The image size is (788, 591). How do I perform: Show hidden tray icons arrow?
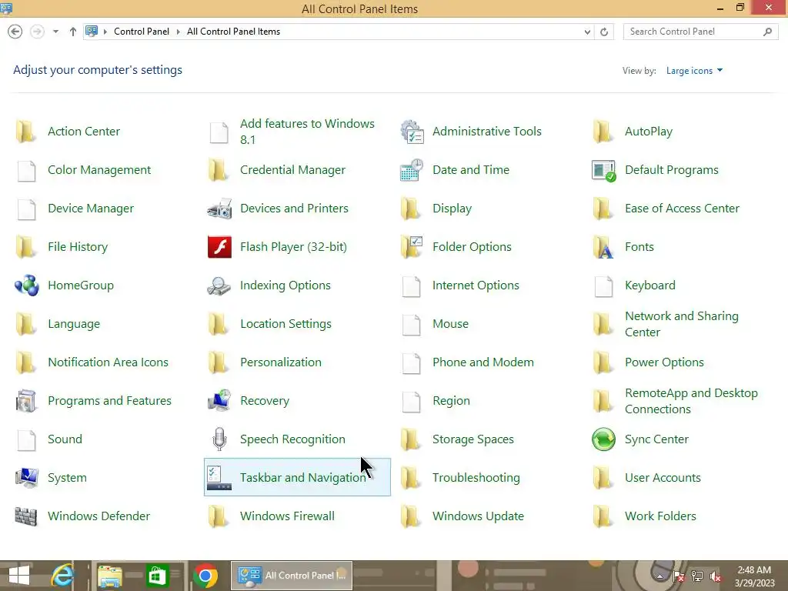click(659, 577)
